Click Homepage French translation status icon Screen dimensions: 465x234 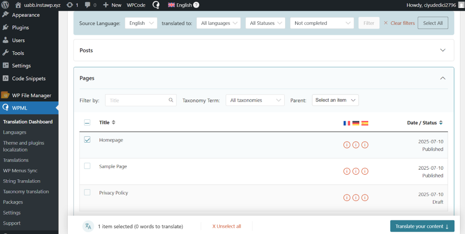[347, 145]
